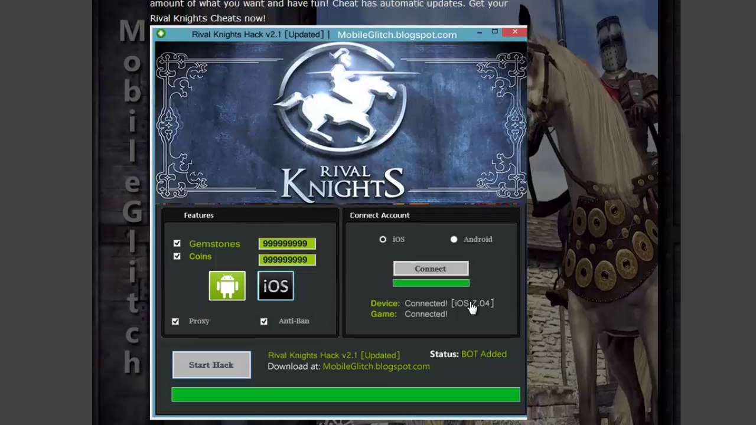This screenshot has height=425, width=756.
Task: Close the Rival Knights Hack window
Action: [x=515, y=32]
